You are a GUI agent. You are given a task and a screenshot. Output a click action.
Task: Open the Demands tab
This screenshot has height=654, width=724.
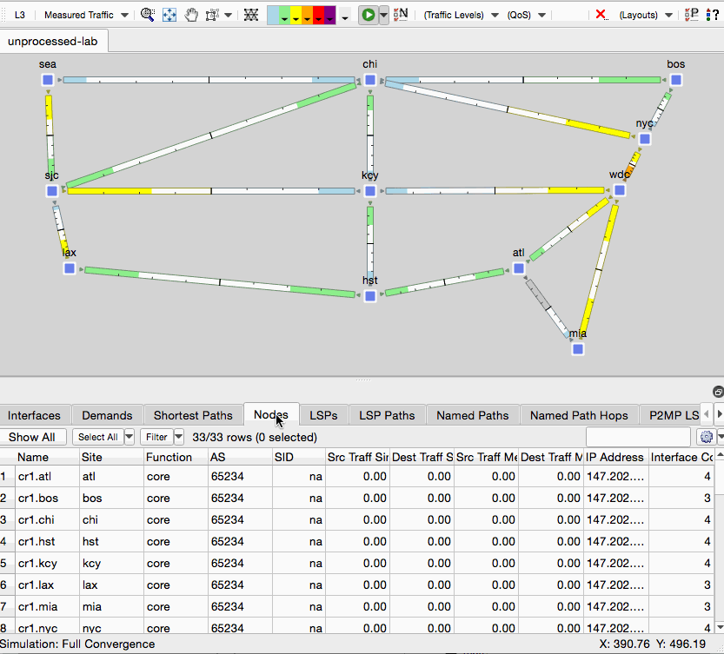coord(107,415)
